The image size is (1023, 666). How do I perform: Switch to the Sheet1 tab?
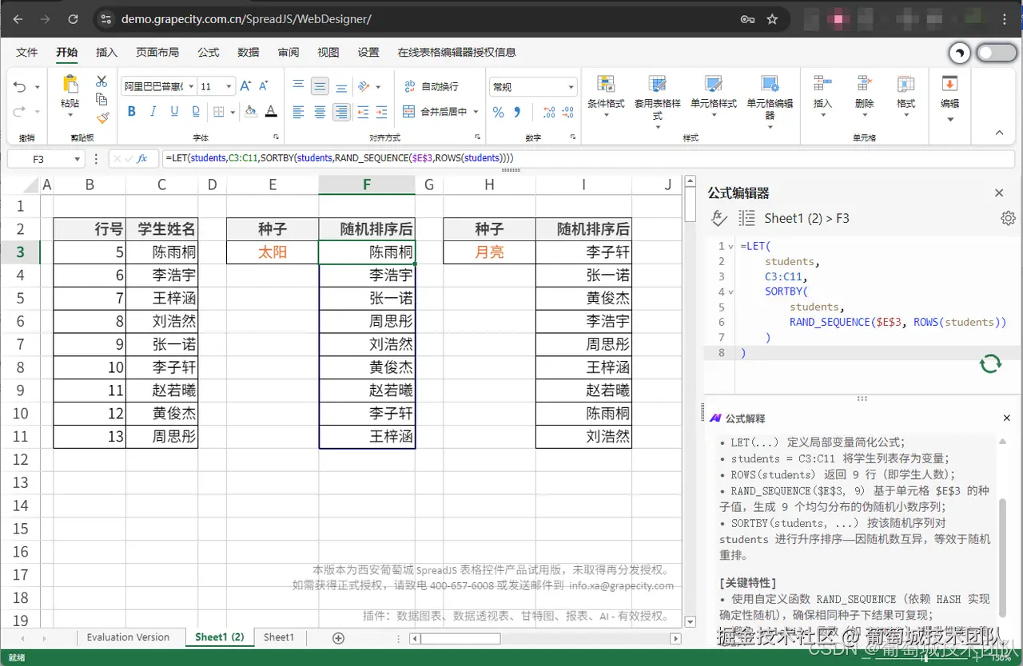279,637
